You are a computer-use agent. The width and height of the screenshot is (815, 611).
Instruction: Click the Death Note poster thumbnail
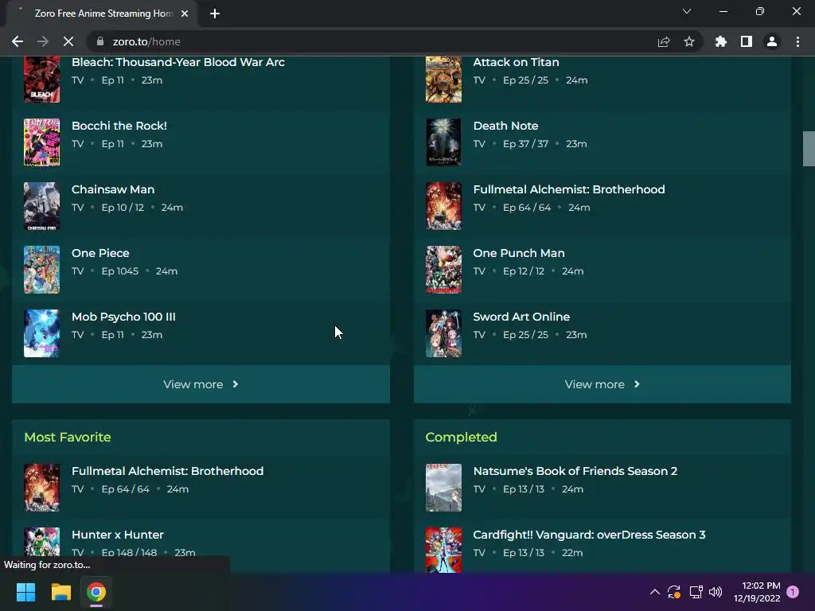[x=443, y=142]
